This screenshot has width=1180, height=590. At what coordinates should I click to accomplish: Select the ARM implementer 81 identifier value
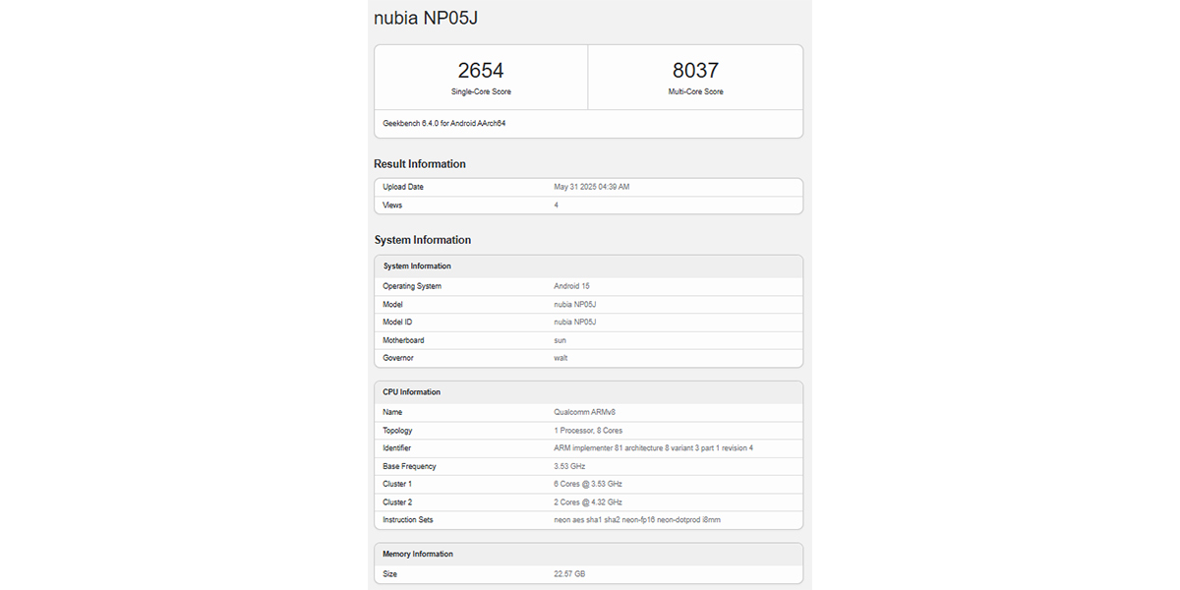click(654, 448)
